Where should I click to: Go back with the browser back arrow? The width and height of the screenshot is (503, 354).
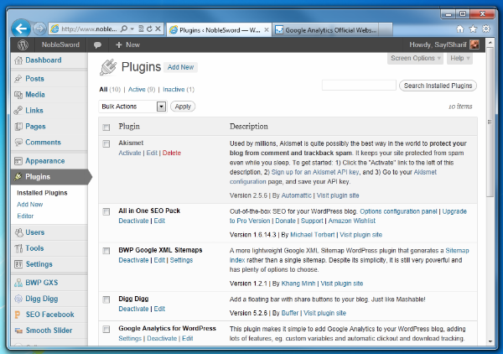[21, 29]
